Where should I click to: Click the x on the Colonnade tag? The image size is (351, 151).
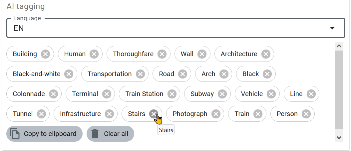(53, 94)
